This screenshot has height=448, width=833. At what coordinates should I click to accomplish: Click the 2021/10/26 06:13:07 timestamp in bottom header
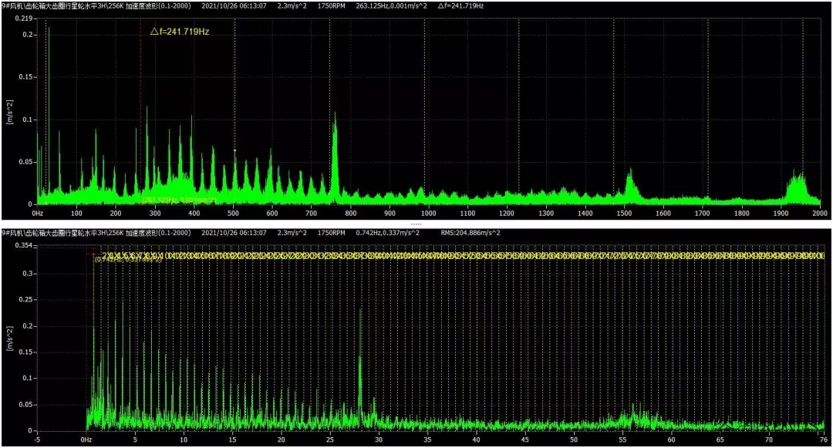coord(234,232)
